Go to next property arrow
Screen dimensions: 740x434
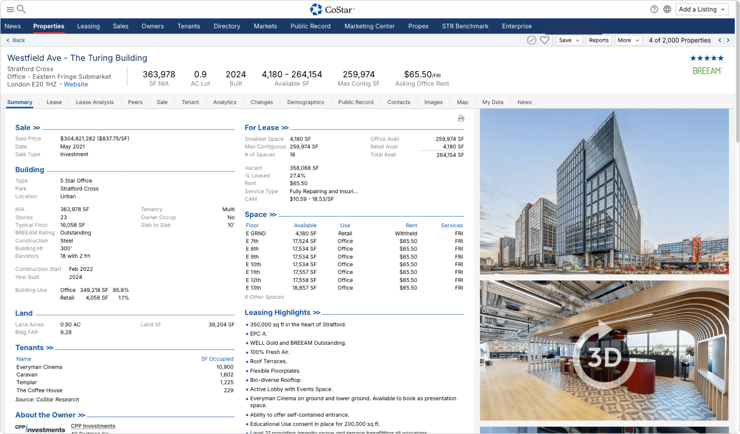pyautogui.click(x=728, y=40)
